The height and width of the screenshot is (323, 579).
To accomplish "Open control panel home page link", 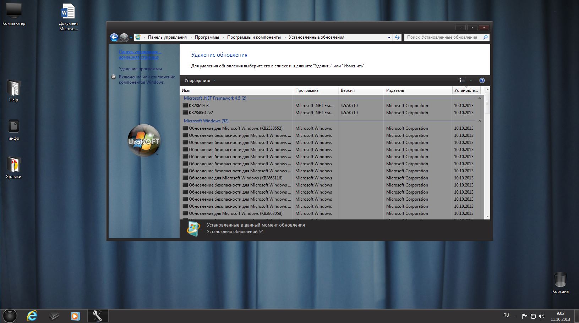I will 140,54.
